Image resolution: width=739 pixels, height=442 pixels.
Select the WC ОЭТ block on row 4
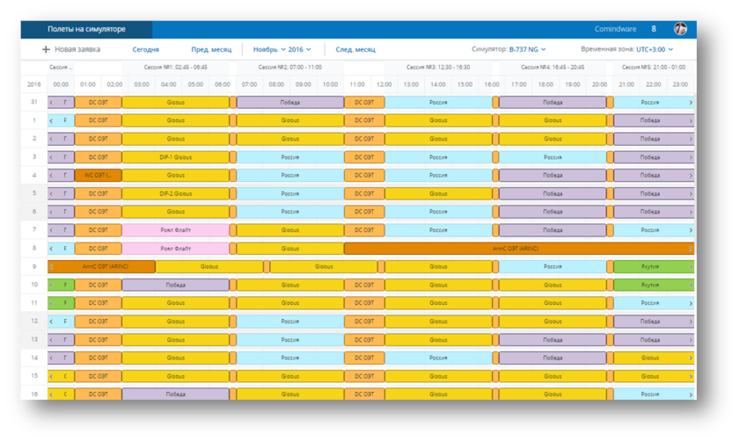pos(98,175)
